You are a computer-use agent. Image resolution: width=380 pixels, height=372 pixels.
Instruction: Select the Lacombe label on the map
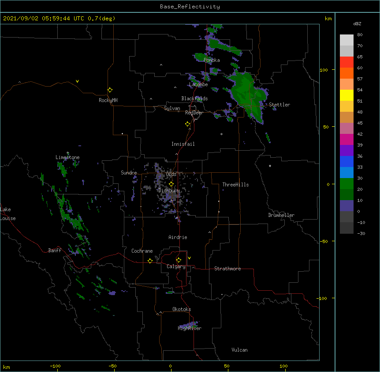click(x=198, y=84)
